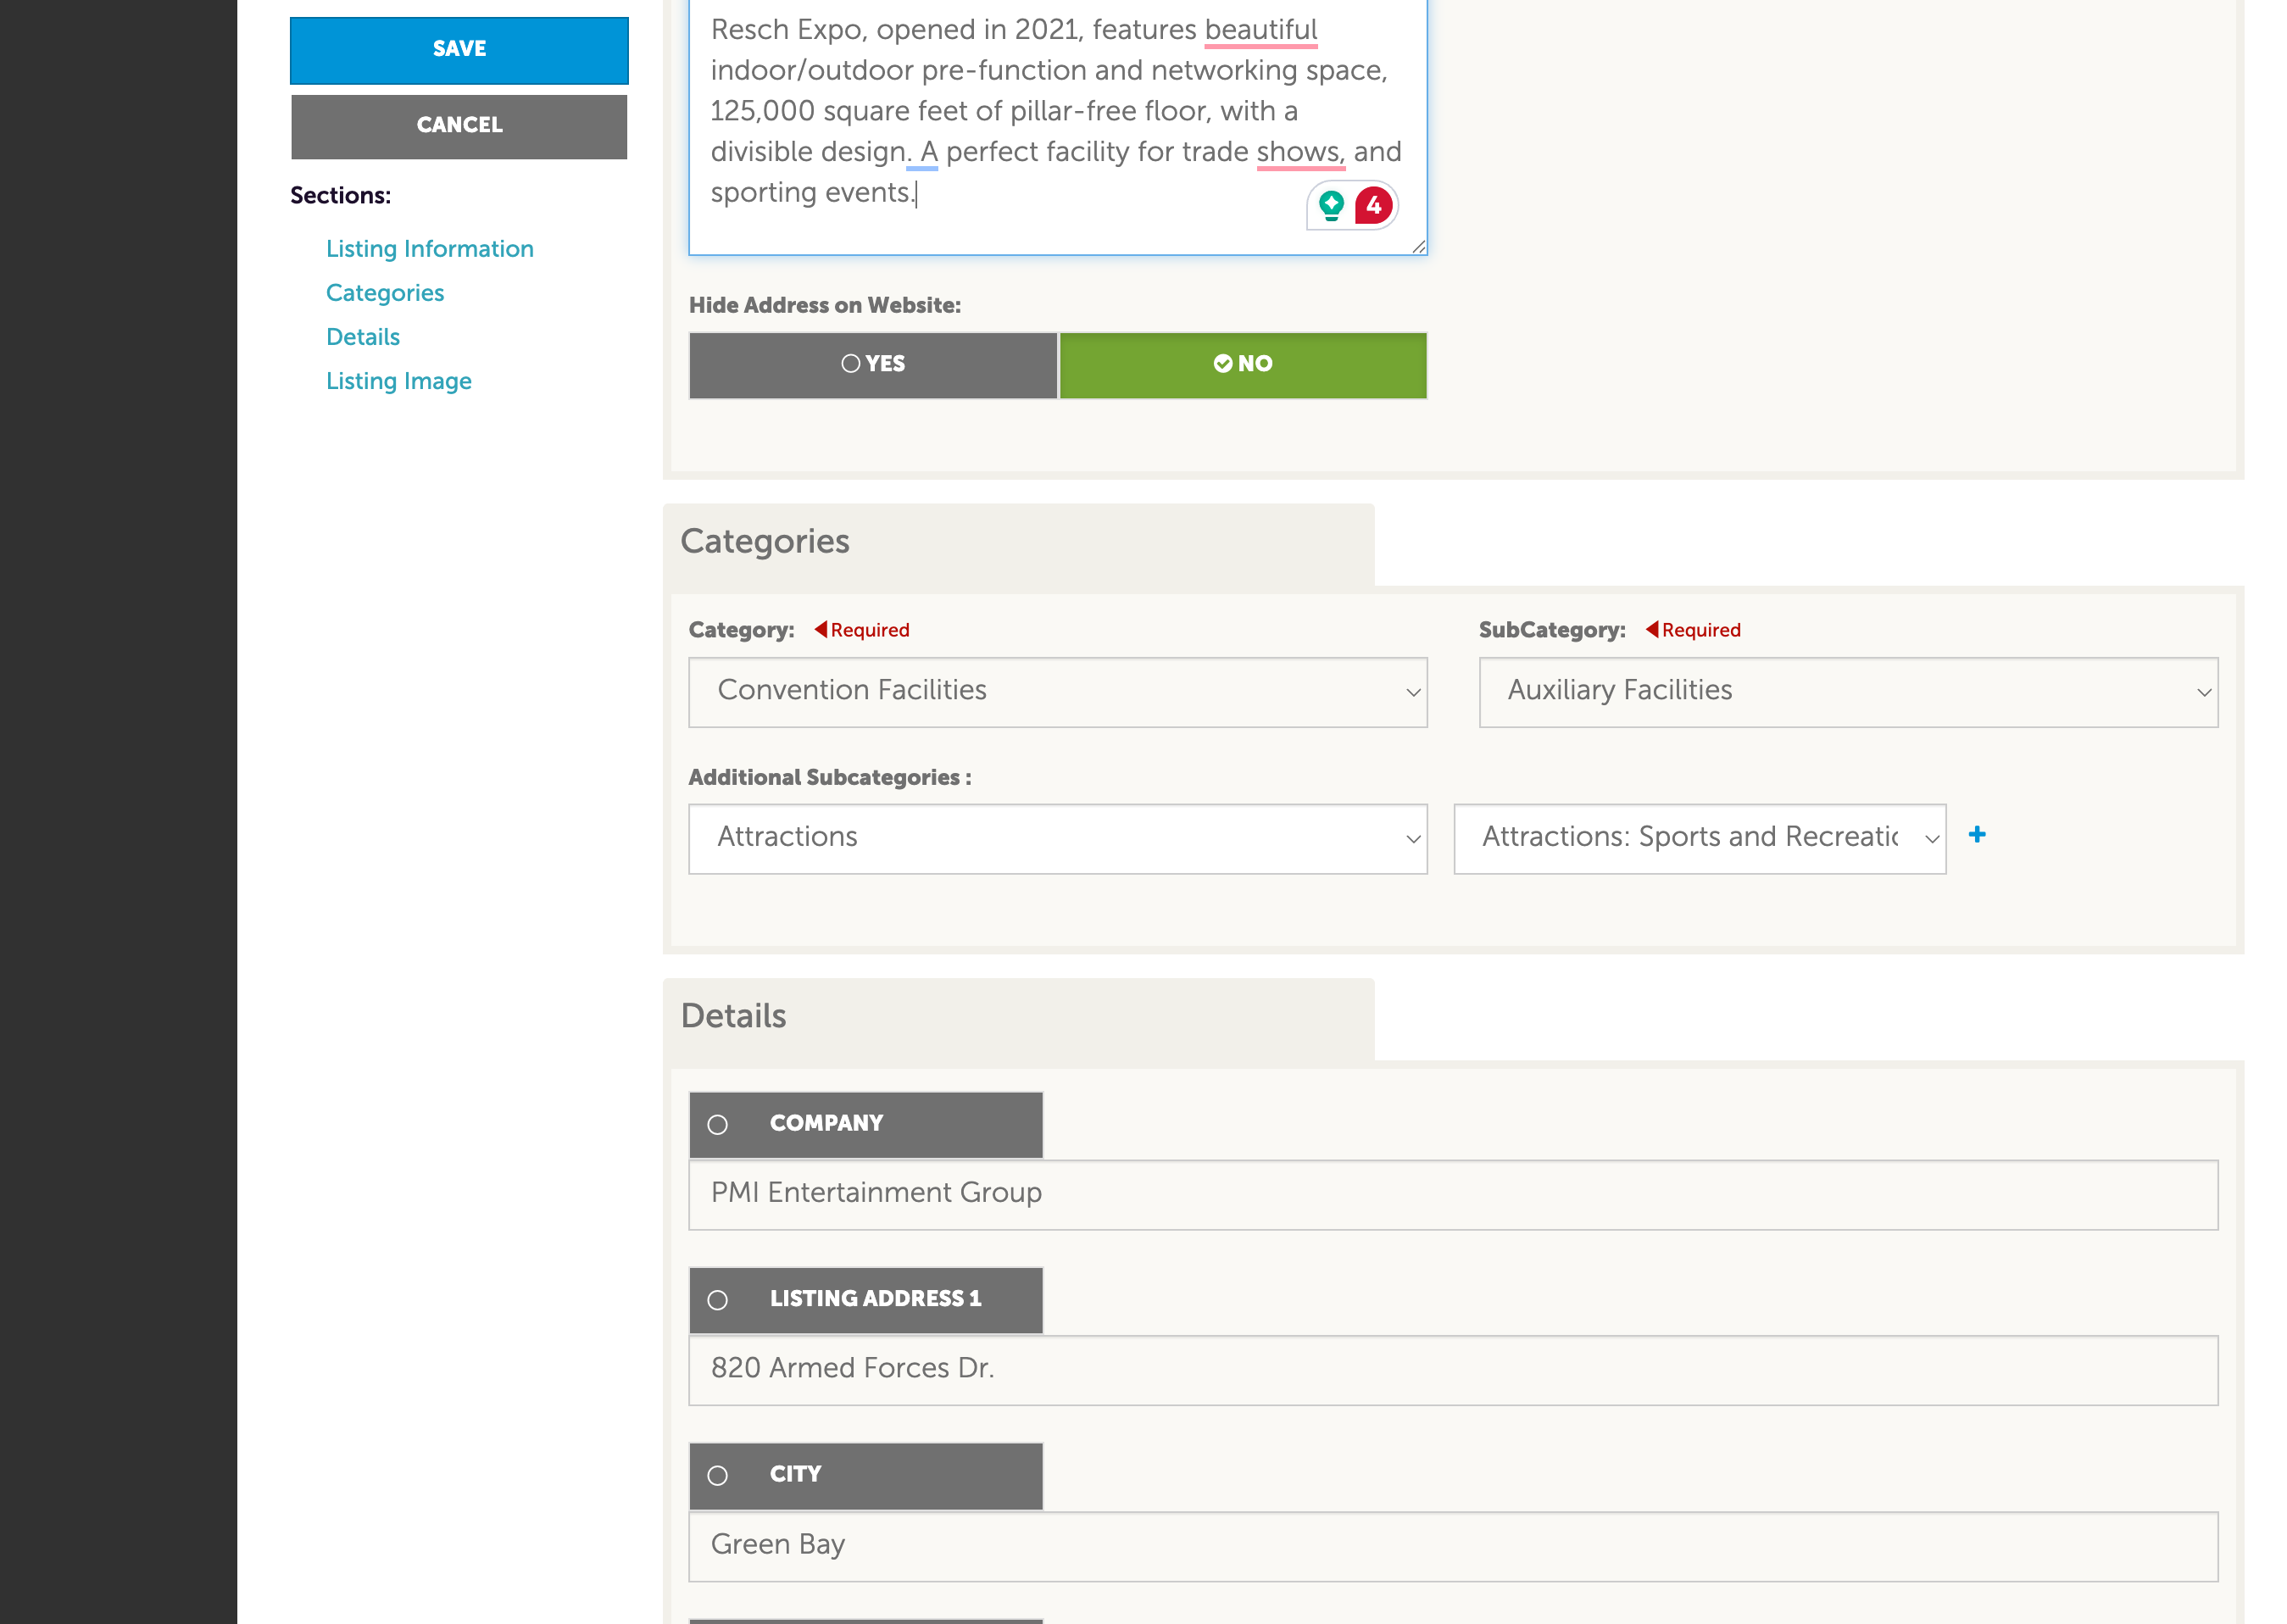Screen dimensions: 2287x1624
Task: Expand the Attractions additional subcategory dropdown
Action: click(x=1057, y=838)
